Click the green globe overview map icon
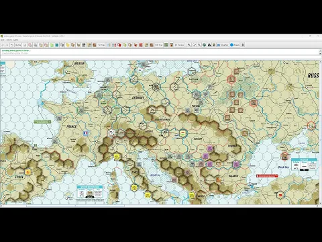The image size is (322, 242). (204, 45)
